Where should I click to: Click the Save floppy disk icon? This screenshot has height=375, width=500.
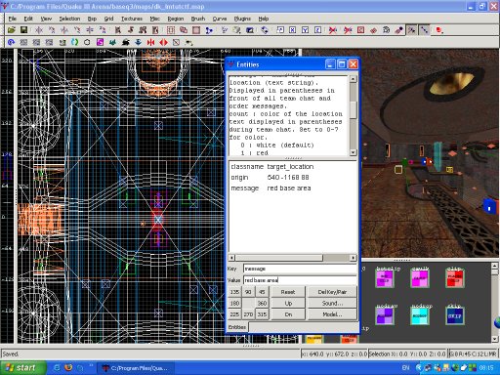(x=23, y=30)
